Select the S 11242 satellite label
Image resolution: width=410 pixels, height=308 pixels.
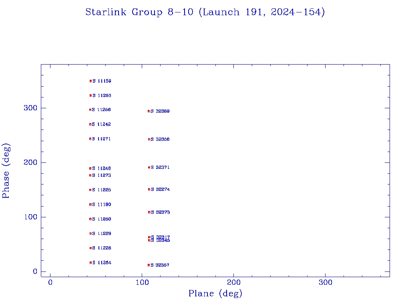[x=101, y=124]
